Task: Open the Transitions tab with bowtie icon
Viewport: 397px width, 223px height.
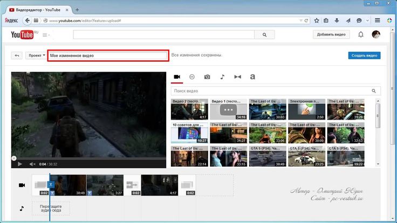Action: click(x=237, y=77)
